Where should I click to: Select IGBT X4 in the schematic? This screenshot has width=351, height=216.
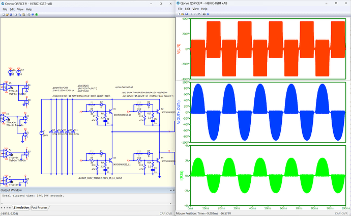pos(158,160)
